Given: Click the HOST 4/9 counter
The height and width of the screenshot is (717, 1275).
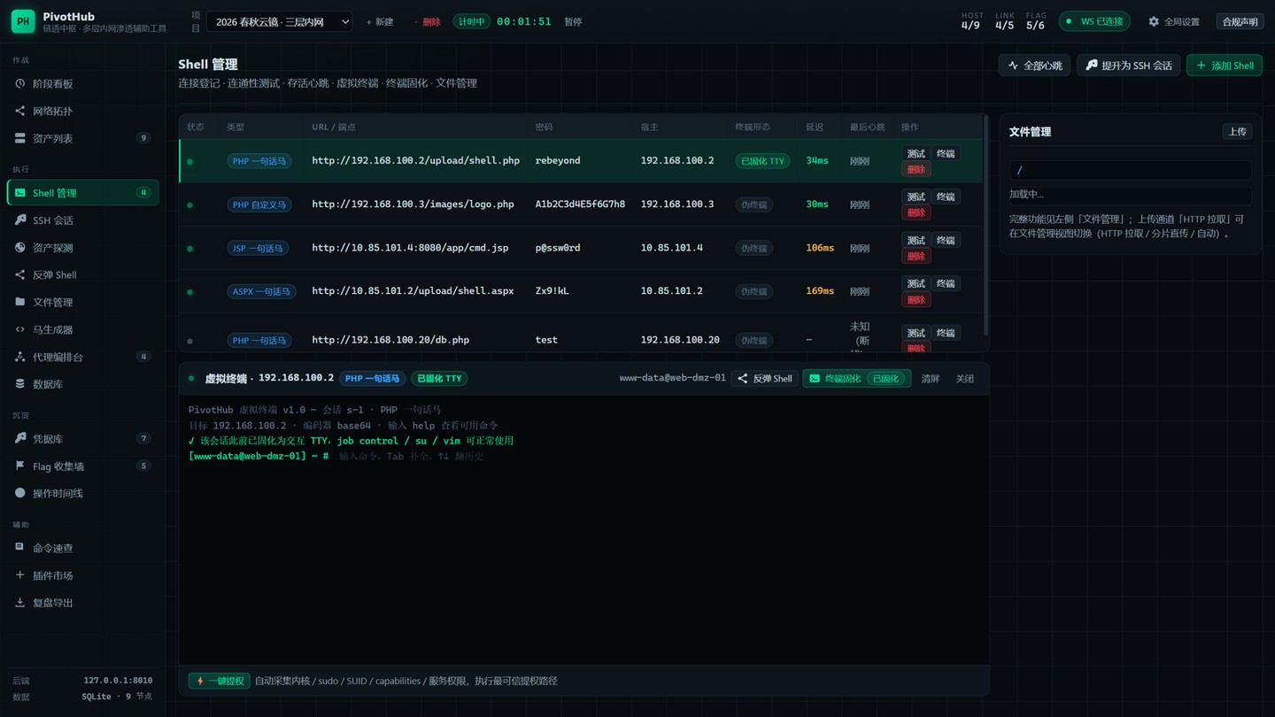Looking at the screenshot, I should (971, 21).
